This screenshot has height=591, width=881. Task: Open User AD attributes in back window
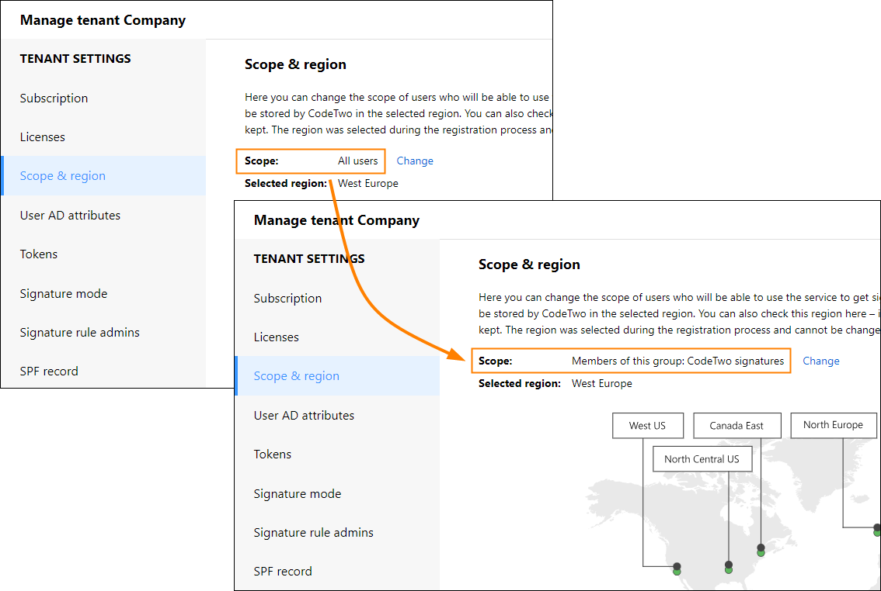point(70,216)
